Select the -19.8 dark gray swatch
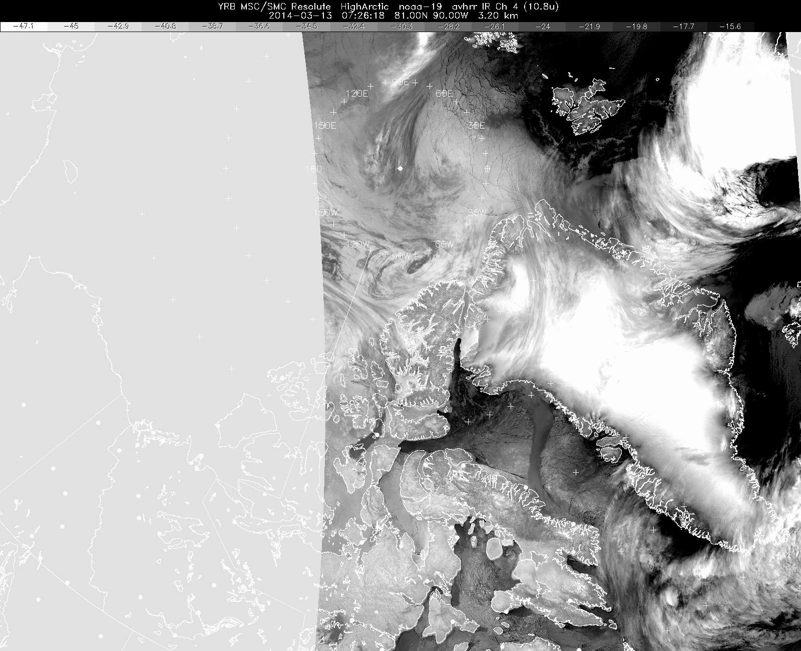The width and height of the screenshot is (801, 651). pyautogui.click(x=637, y=27)
